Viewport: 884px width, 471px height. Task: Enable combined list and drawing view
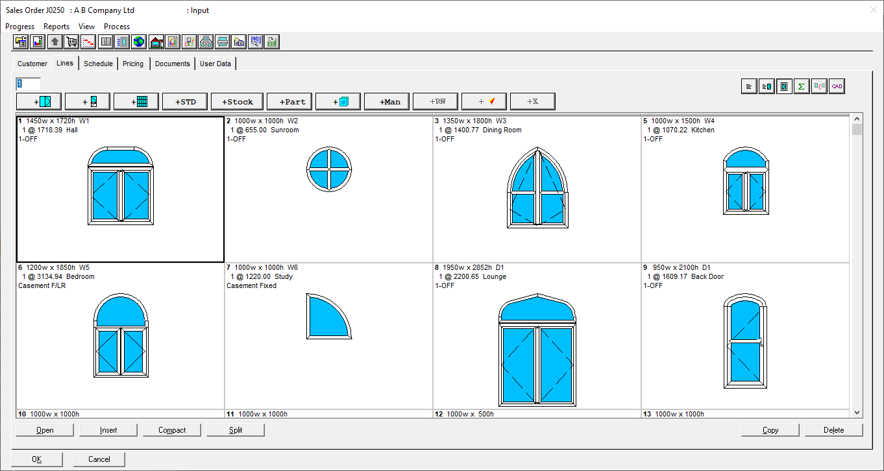coord(767,86)
